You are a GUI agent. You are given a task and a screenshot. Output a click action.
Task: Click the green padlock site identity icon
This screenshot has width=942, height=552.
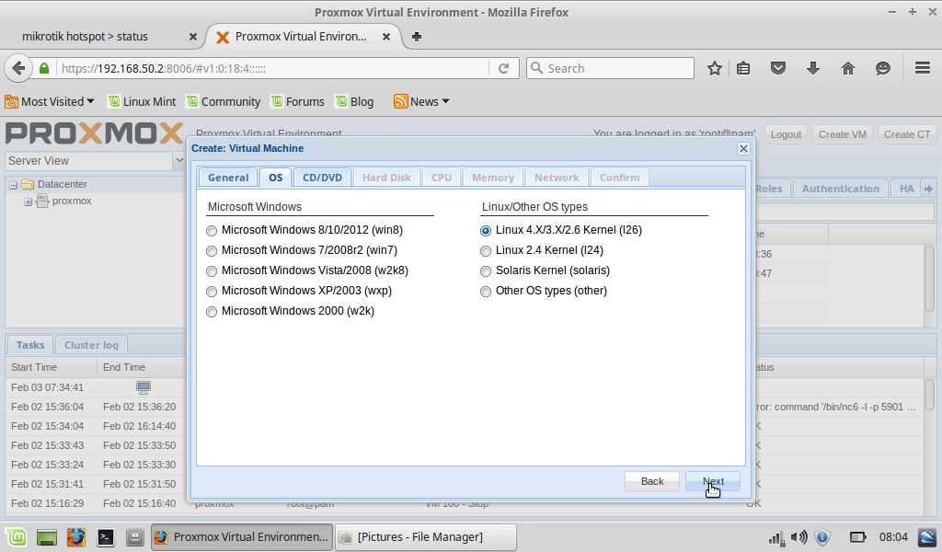click(44, 68)
